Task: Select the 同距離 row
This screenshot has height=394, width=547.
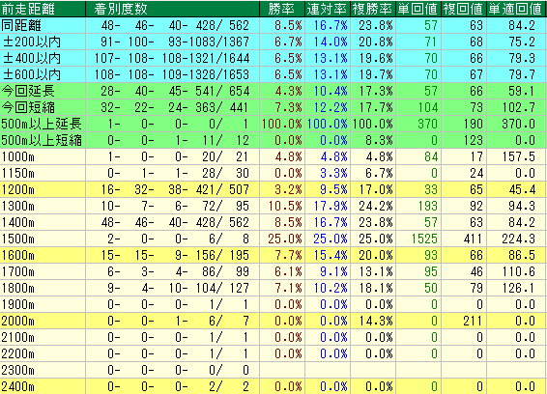Action: 273,25
